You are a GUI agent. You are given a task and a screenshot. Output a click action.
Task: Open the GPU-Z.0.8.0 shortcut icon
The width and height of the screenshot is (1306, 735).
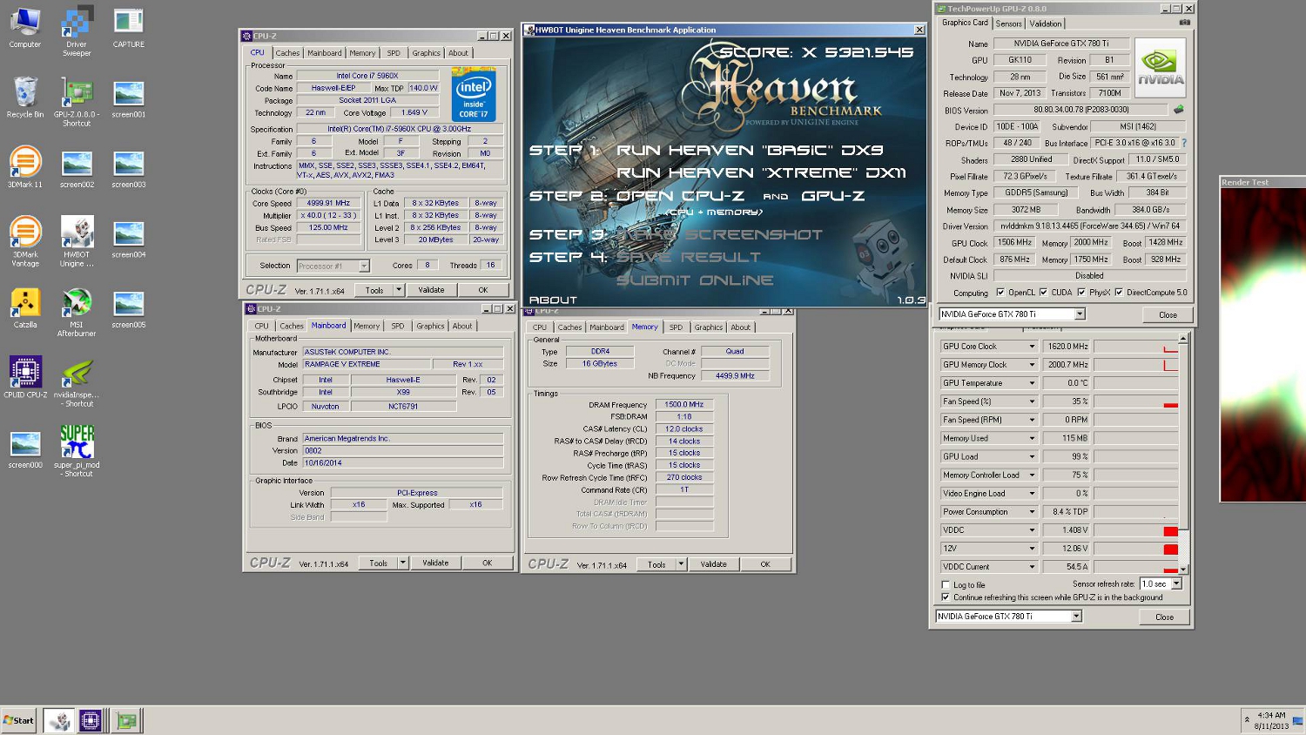coord(77,102)
